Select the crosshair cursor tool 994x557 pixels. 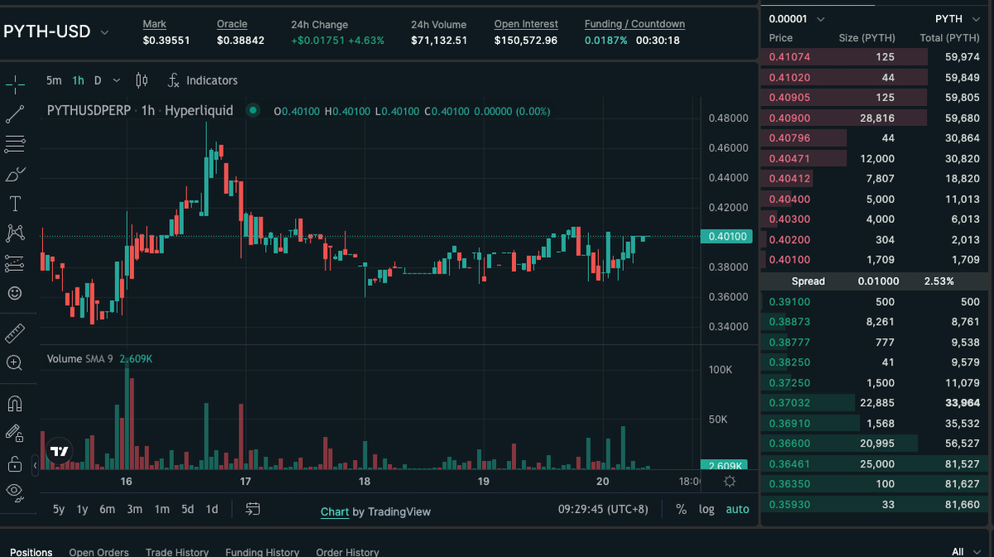(x=15, y=84)
